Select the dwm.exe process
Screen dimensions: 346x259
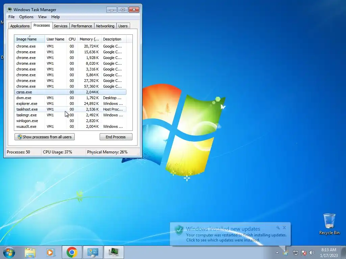pos(70,98)
